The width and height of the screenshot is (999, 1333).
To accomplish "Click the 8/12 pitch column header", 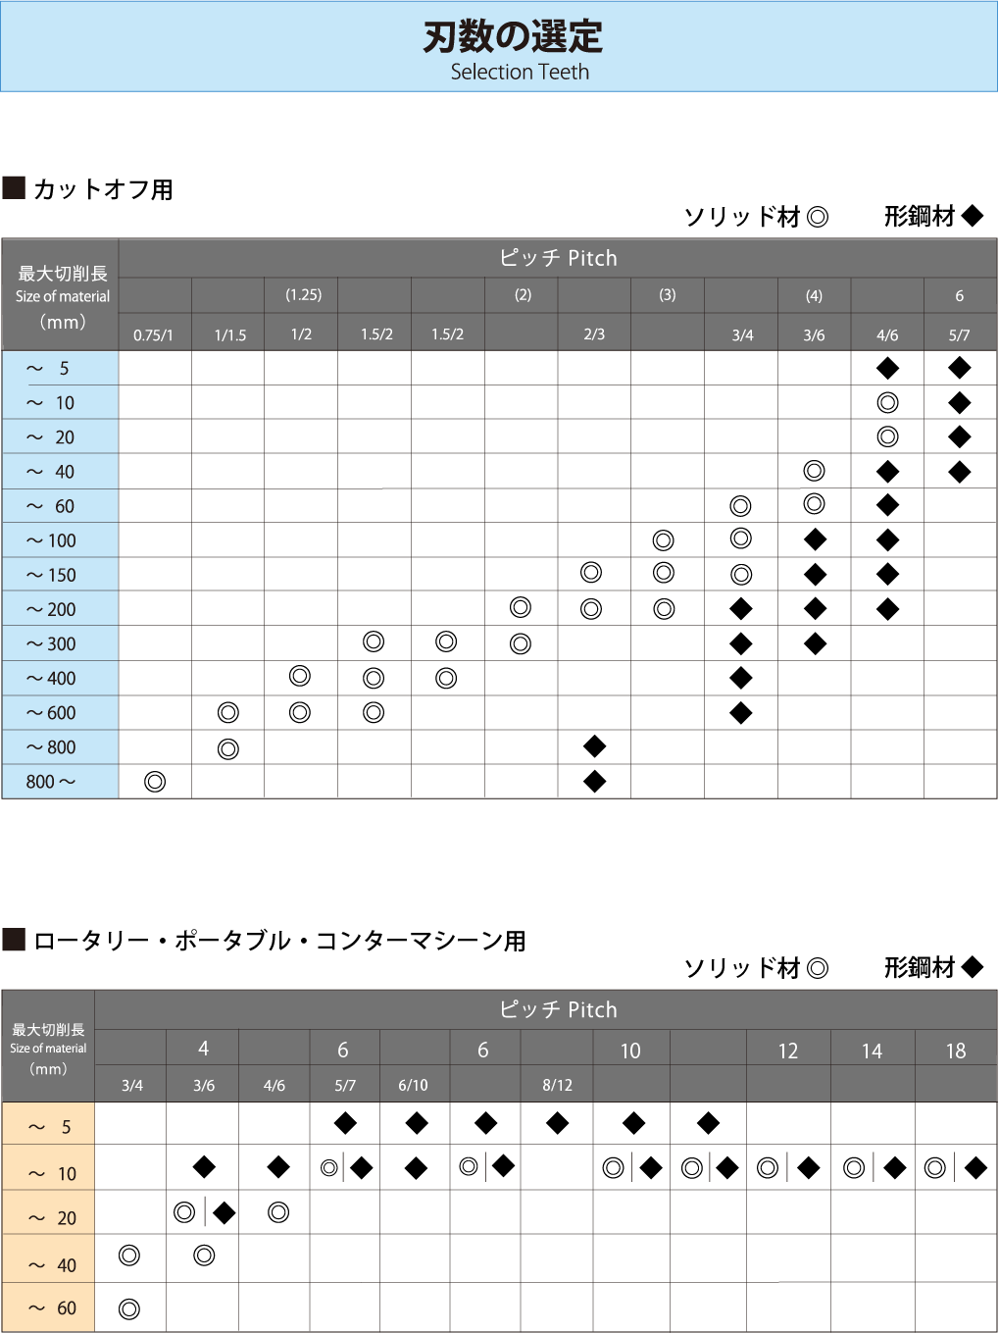I will pos(557,1085).
